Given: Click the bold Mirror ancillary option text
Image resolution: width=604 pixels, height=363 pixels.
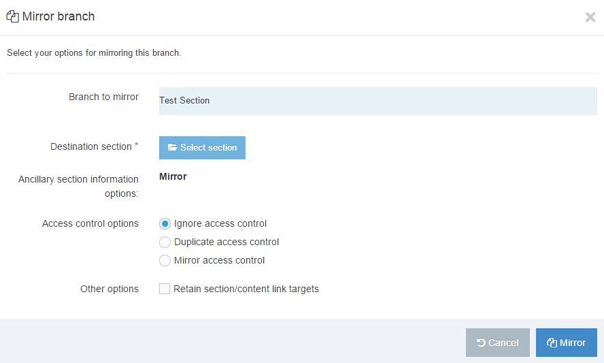Looking at the screenshot, I should (173, 176).
